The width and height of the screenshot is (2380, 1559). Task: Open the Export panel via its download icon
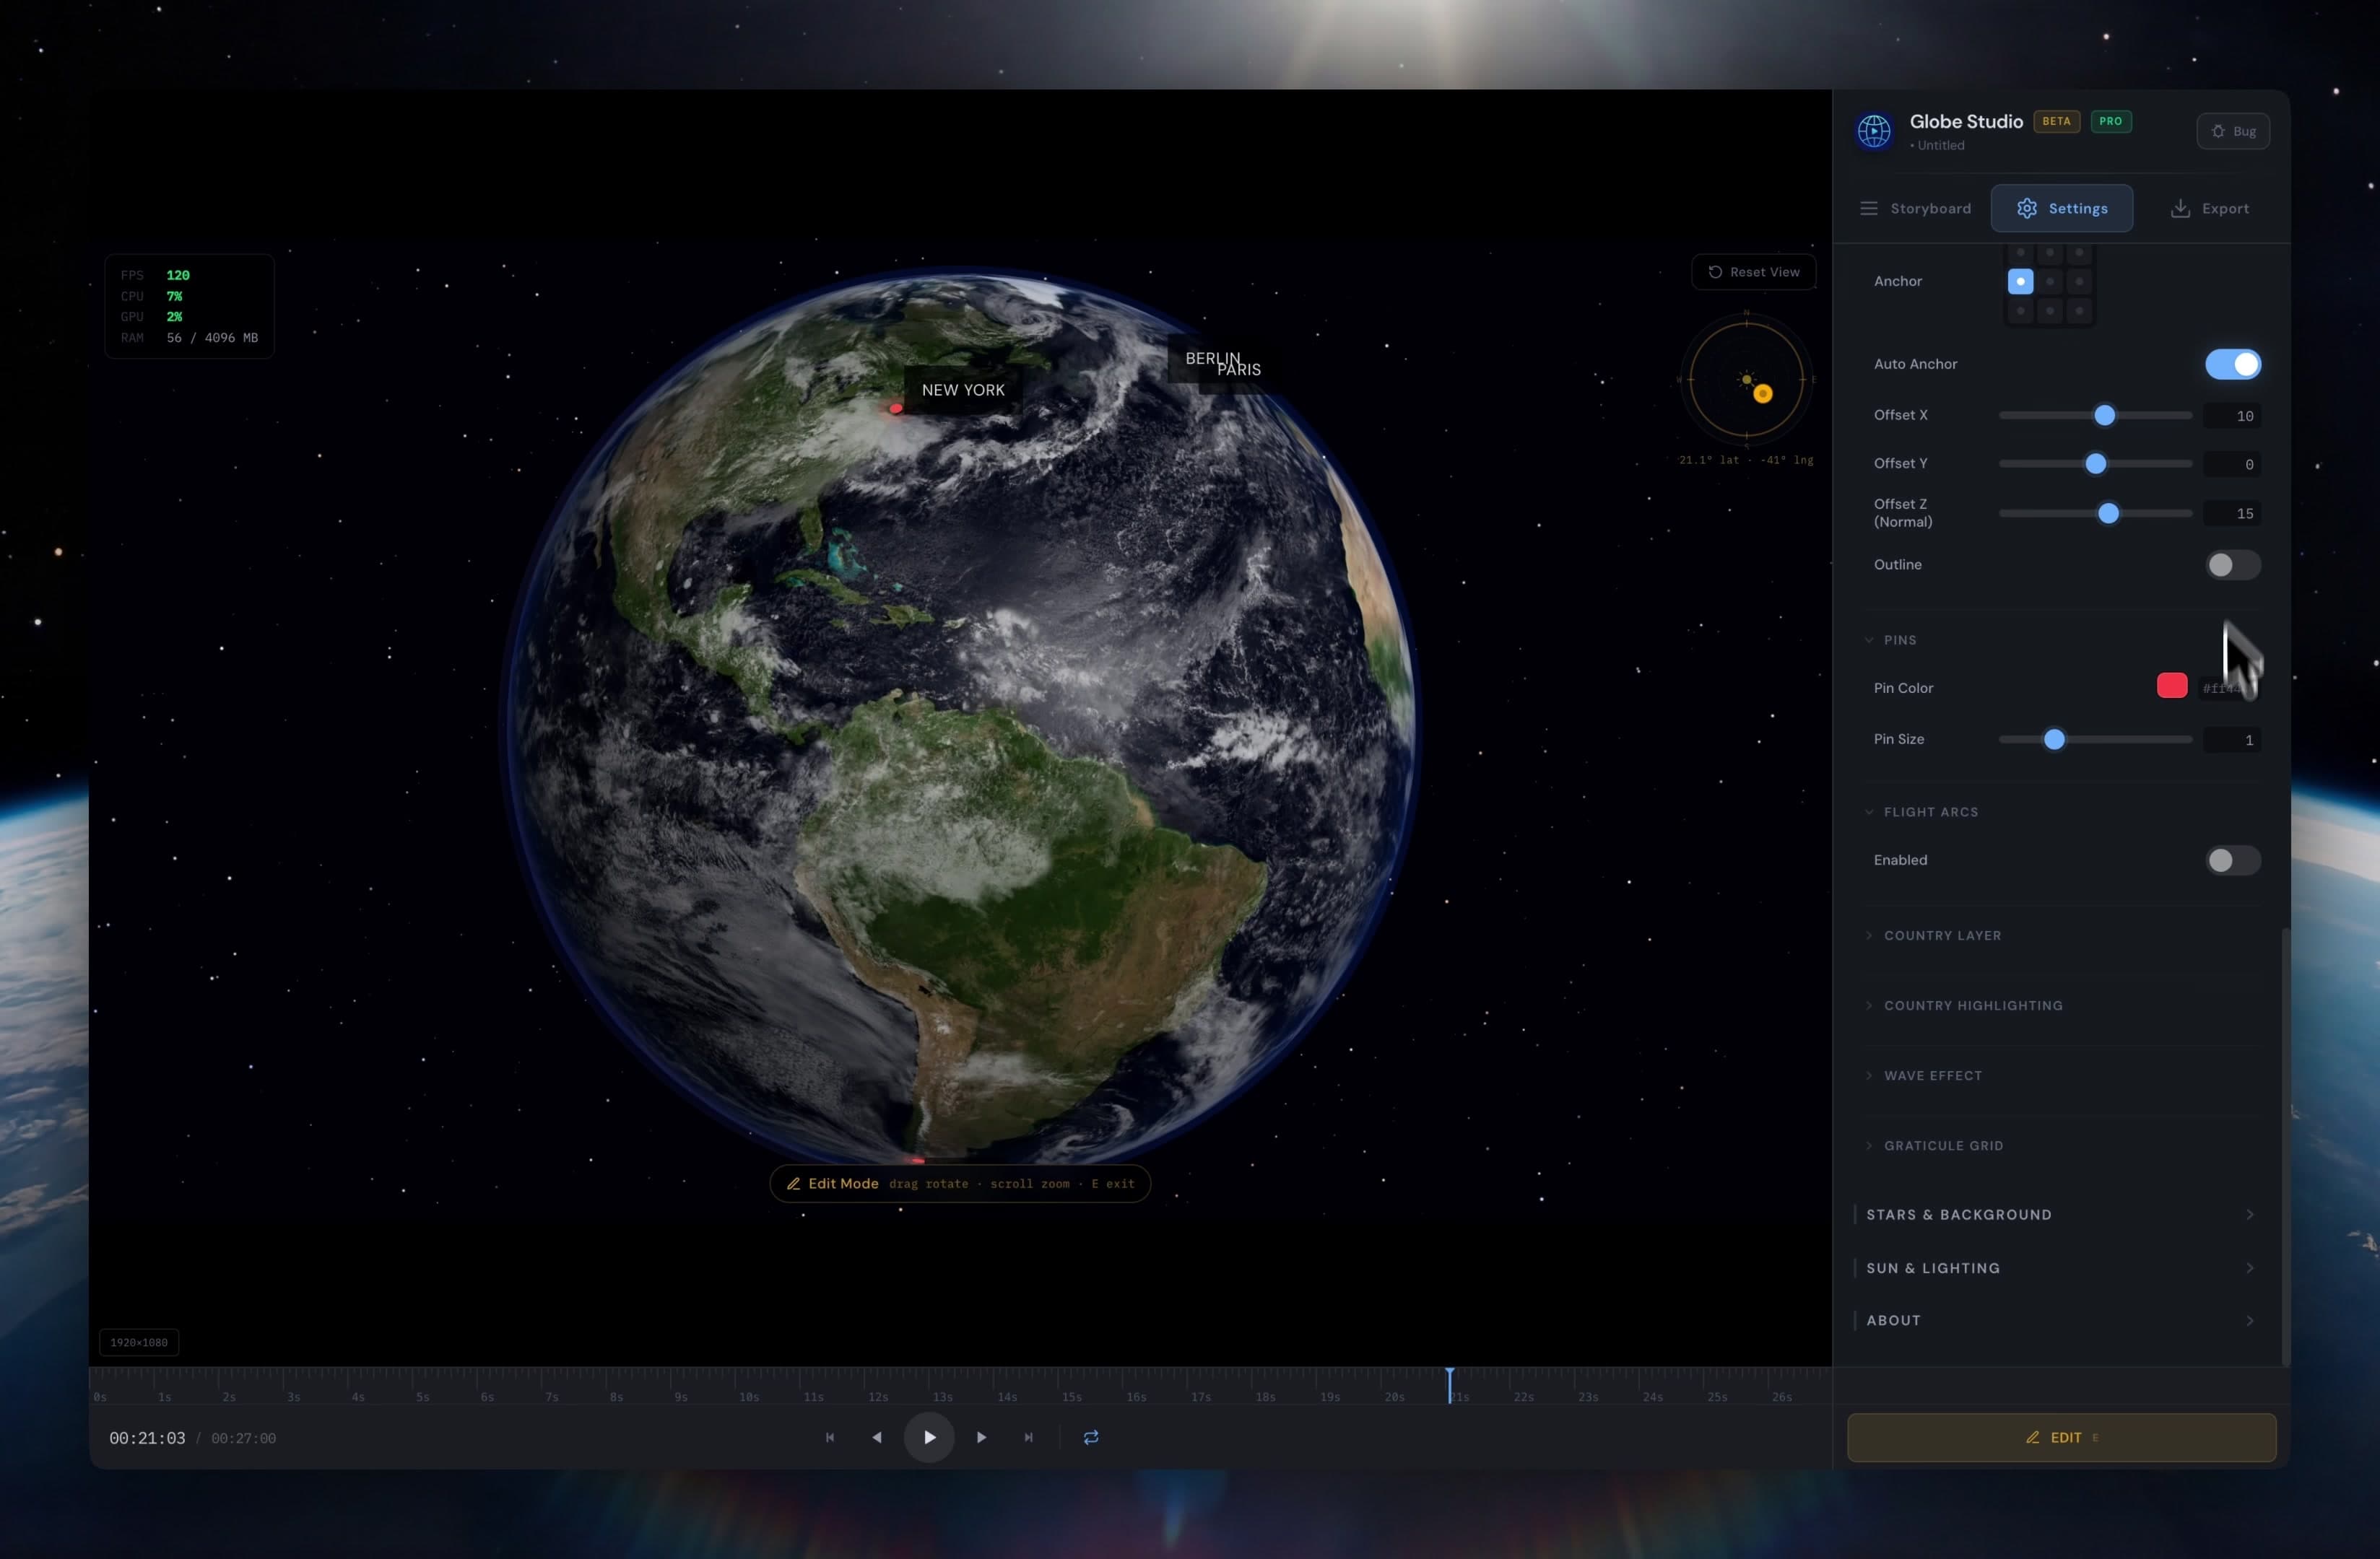(2179, 207)
